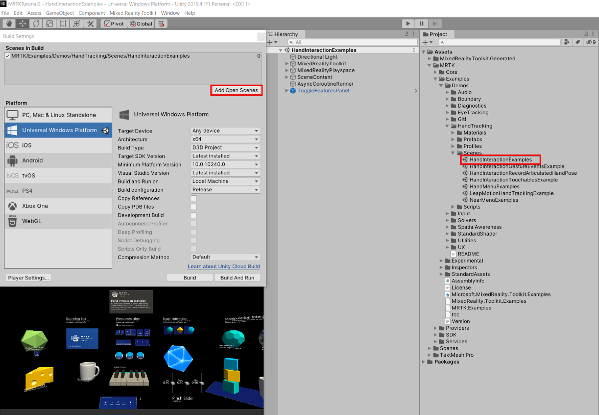This screenshot has width=599, height=415.
Task: Select the iOS platform
Action: pos(58,145)
